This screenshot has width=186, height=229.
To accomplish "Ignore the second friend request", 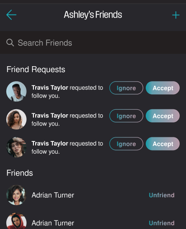I will pos(126,116).
